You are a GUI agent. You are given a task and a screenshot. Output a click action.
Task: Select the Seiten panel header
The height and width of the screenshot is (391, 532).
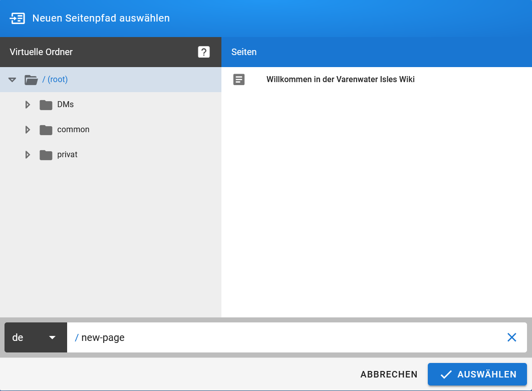[244, 52]
